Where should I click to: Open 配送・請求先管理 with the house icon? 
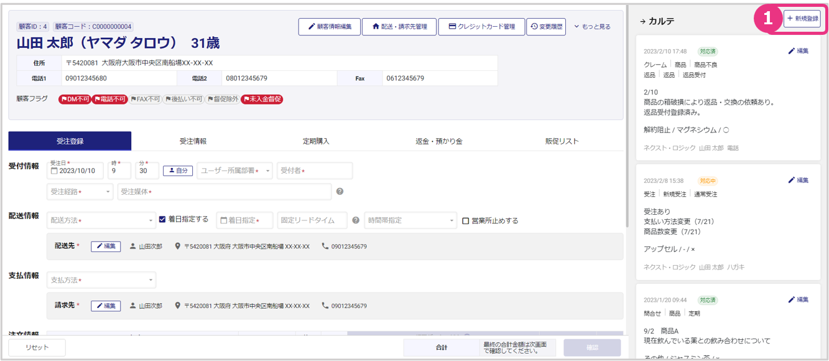[x=399, y=27]
